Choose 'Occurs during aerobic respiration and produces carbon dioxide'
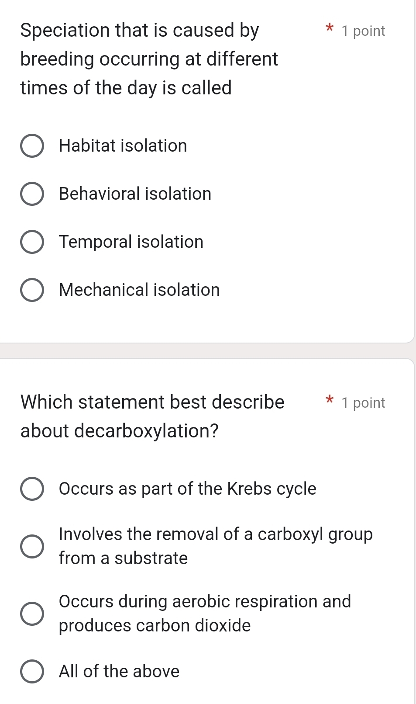This screenshot has width=416, height=704. (x=31, y=613)
